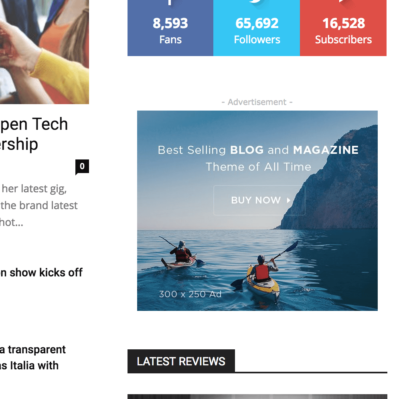
Task: Open the headline mentioning transparent and Italia
Action: 33,357
